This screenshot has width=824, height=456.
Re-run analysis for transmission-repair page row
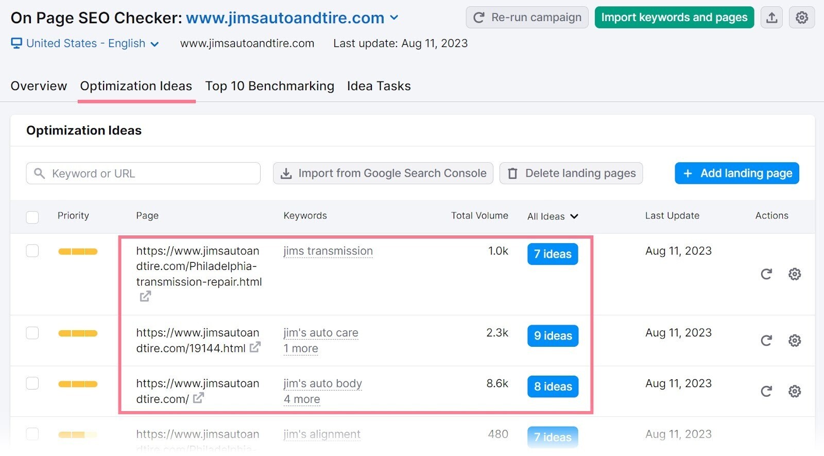coord(766,274)
